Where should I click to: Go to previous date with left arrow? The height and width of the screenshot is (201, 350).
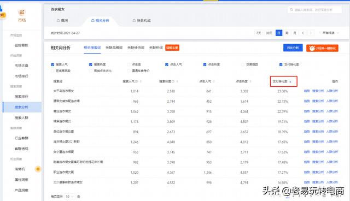click(x=302, y=33)
